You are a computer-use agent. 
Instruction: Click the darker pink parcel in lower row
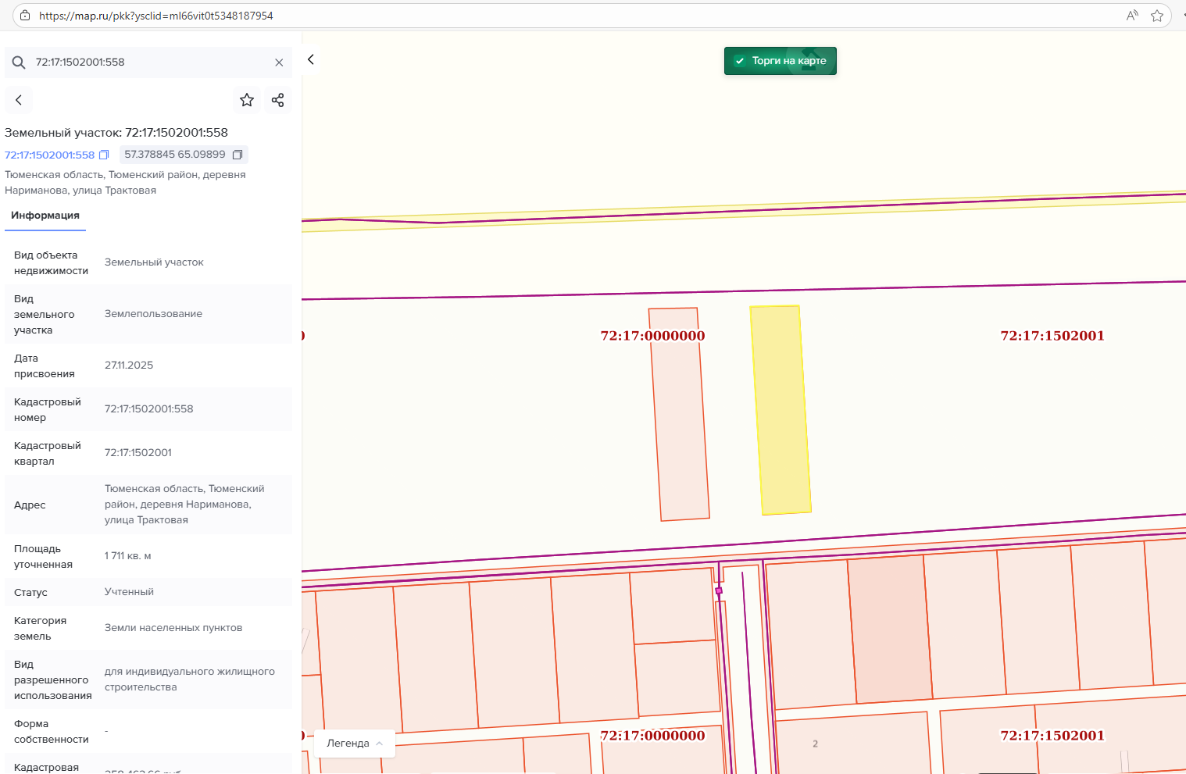(x=891, y=629)
